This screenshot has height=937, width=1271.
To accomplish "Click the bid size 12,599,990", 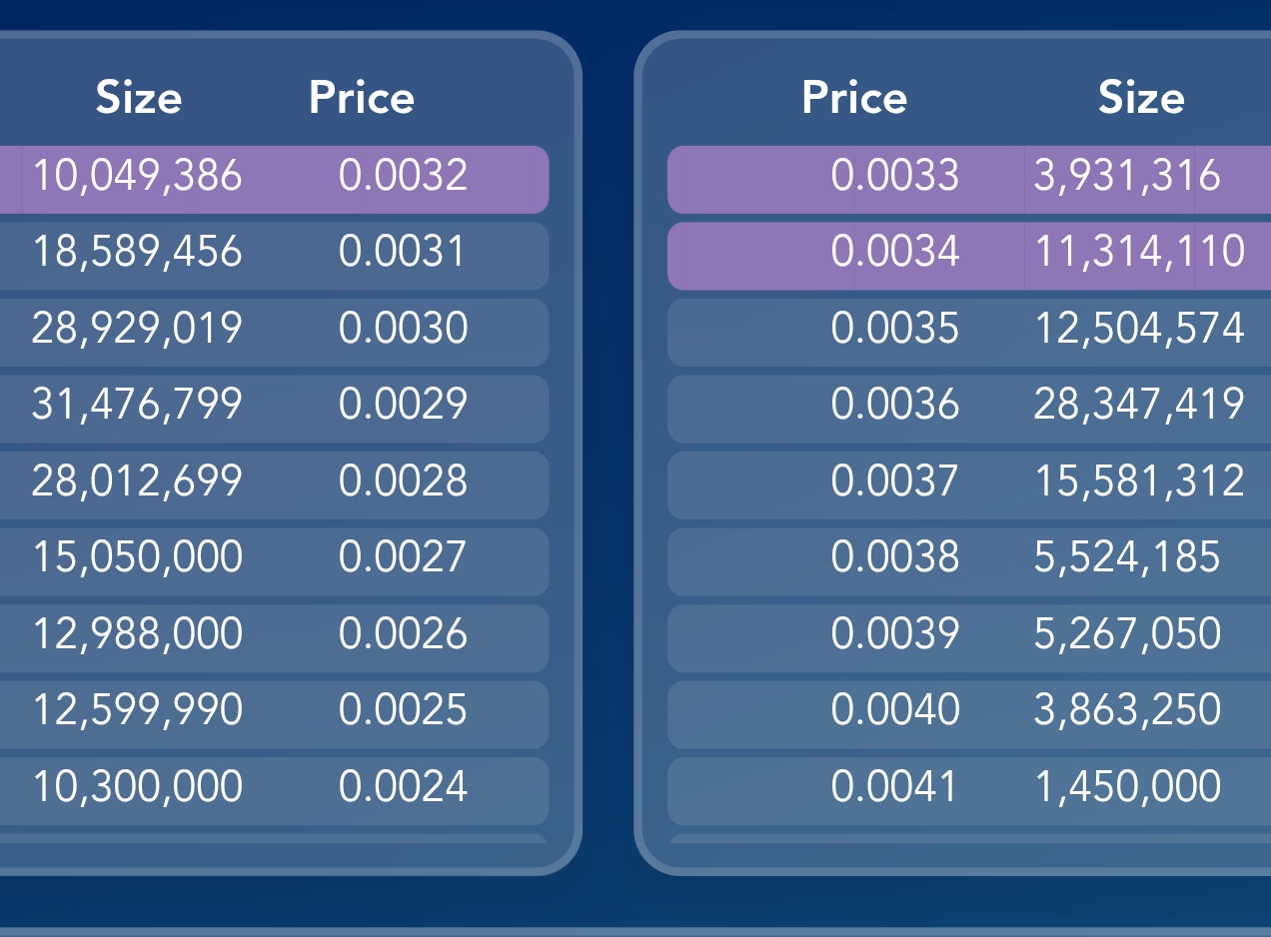I will [138, 710].
